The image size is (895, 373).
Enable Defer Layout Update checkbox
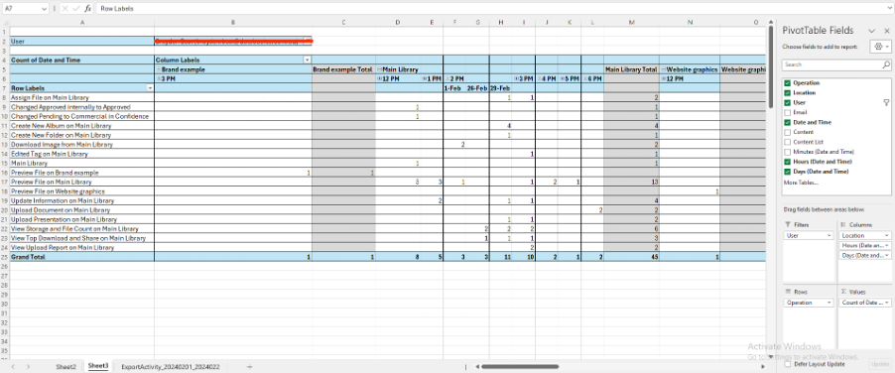[x=788, y=364]
